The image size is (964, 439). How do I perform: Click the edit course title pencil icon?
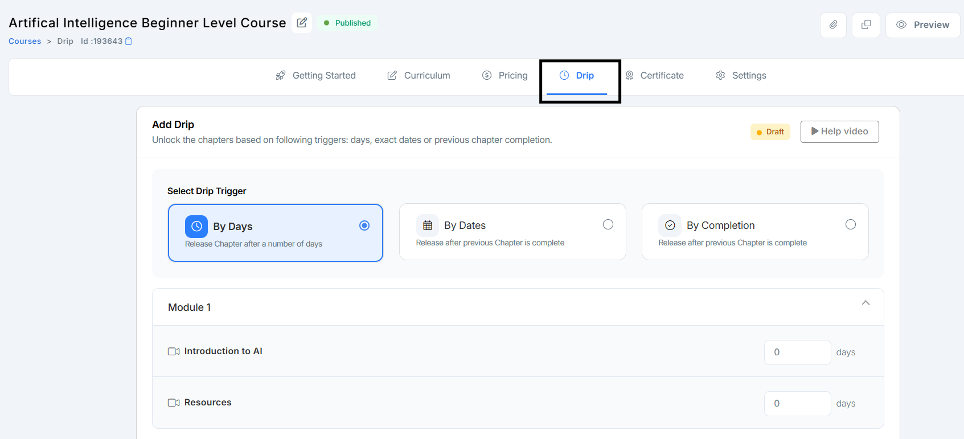click(302, 23)
